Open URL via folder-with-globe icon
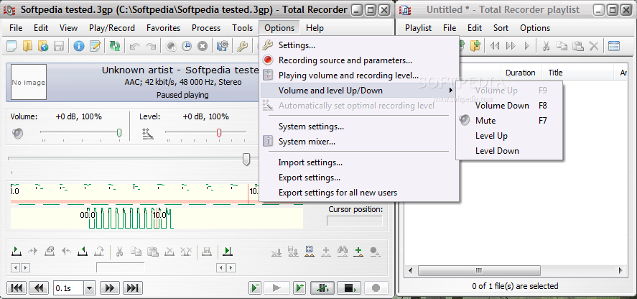Image resolution: width=637 pixels, height=299 pixels. pos(43,47)
